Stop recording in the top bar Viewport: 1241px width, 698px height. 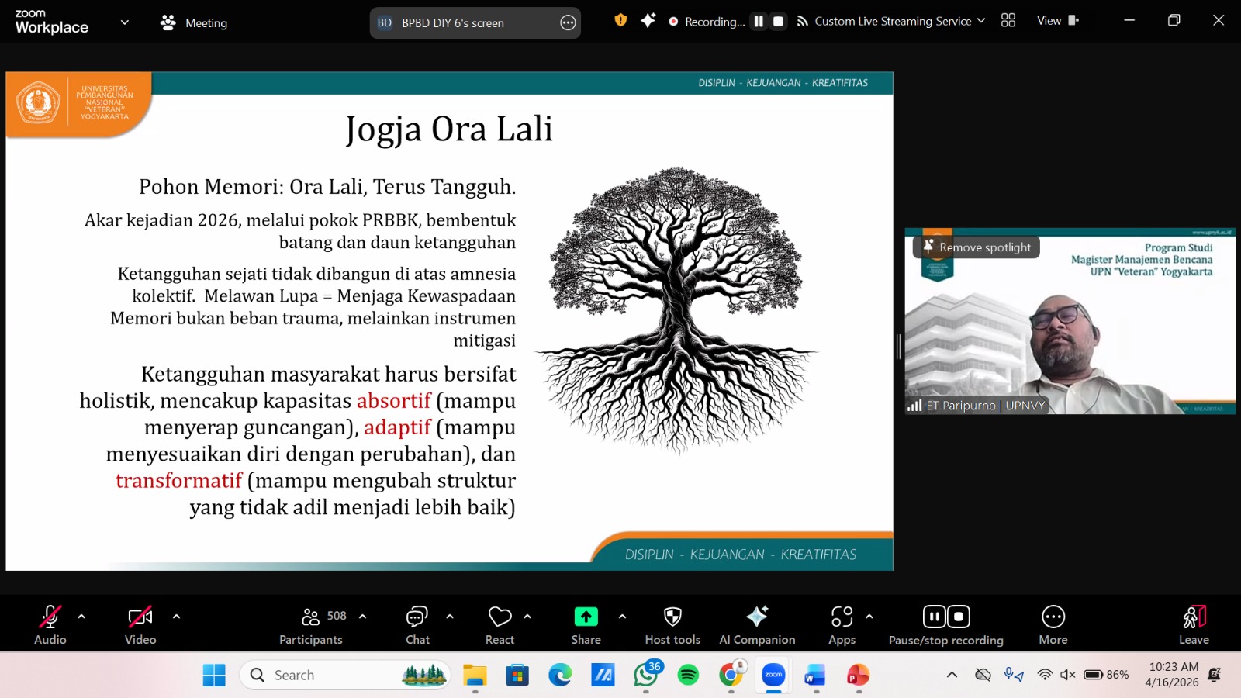coord(778,22)
